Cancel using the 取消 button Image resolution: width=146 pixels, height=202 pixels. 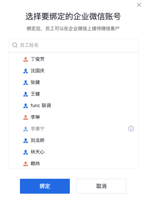pos(101,186)
